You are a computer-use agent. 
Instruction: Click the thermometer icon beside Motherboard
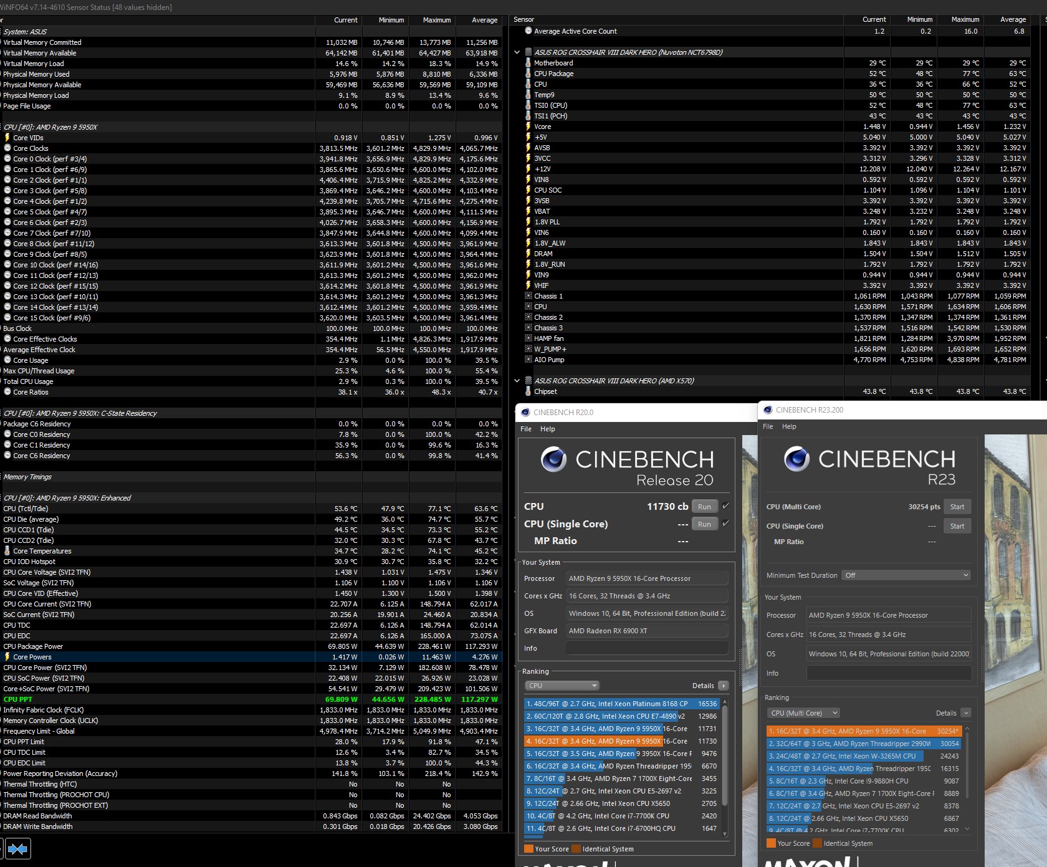[x=528, y=63]
